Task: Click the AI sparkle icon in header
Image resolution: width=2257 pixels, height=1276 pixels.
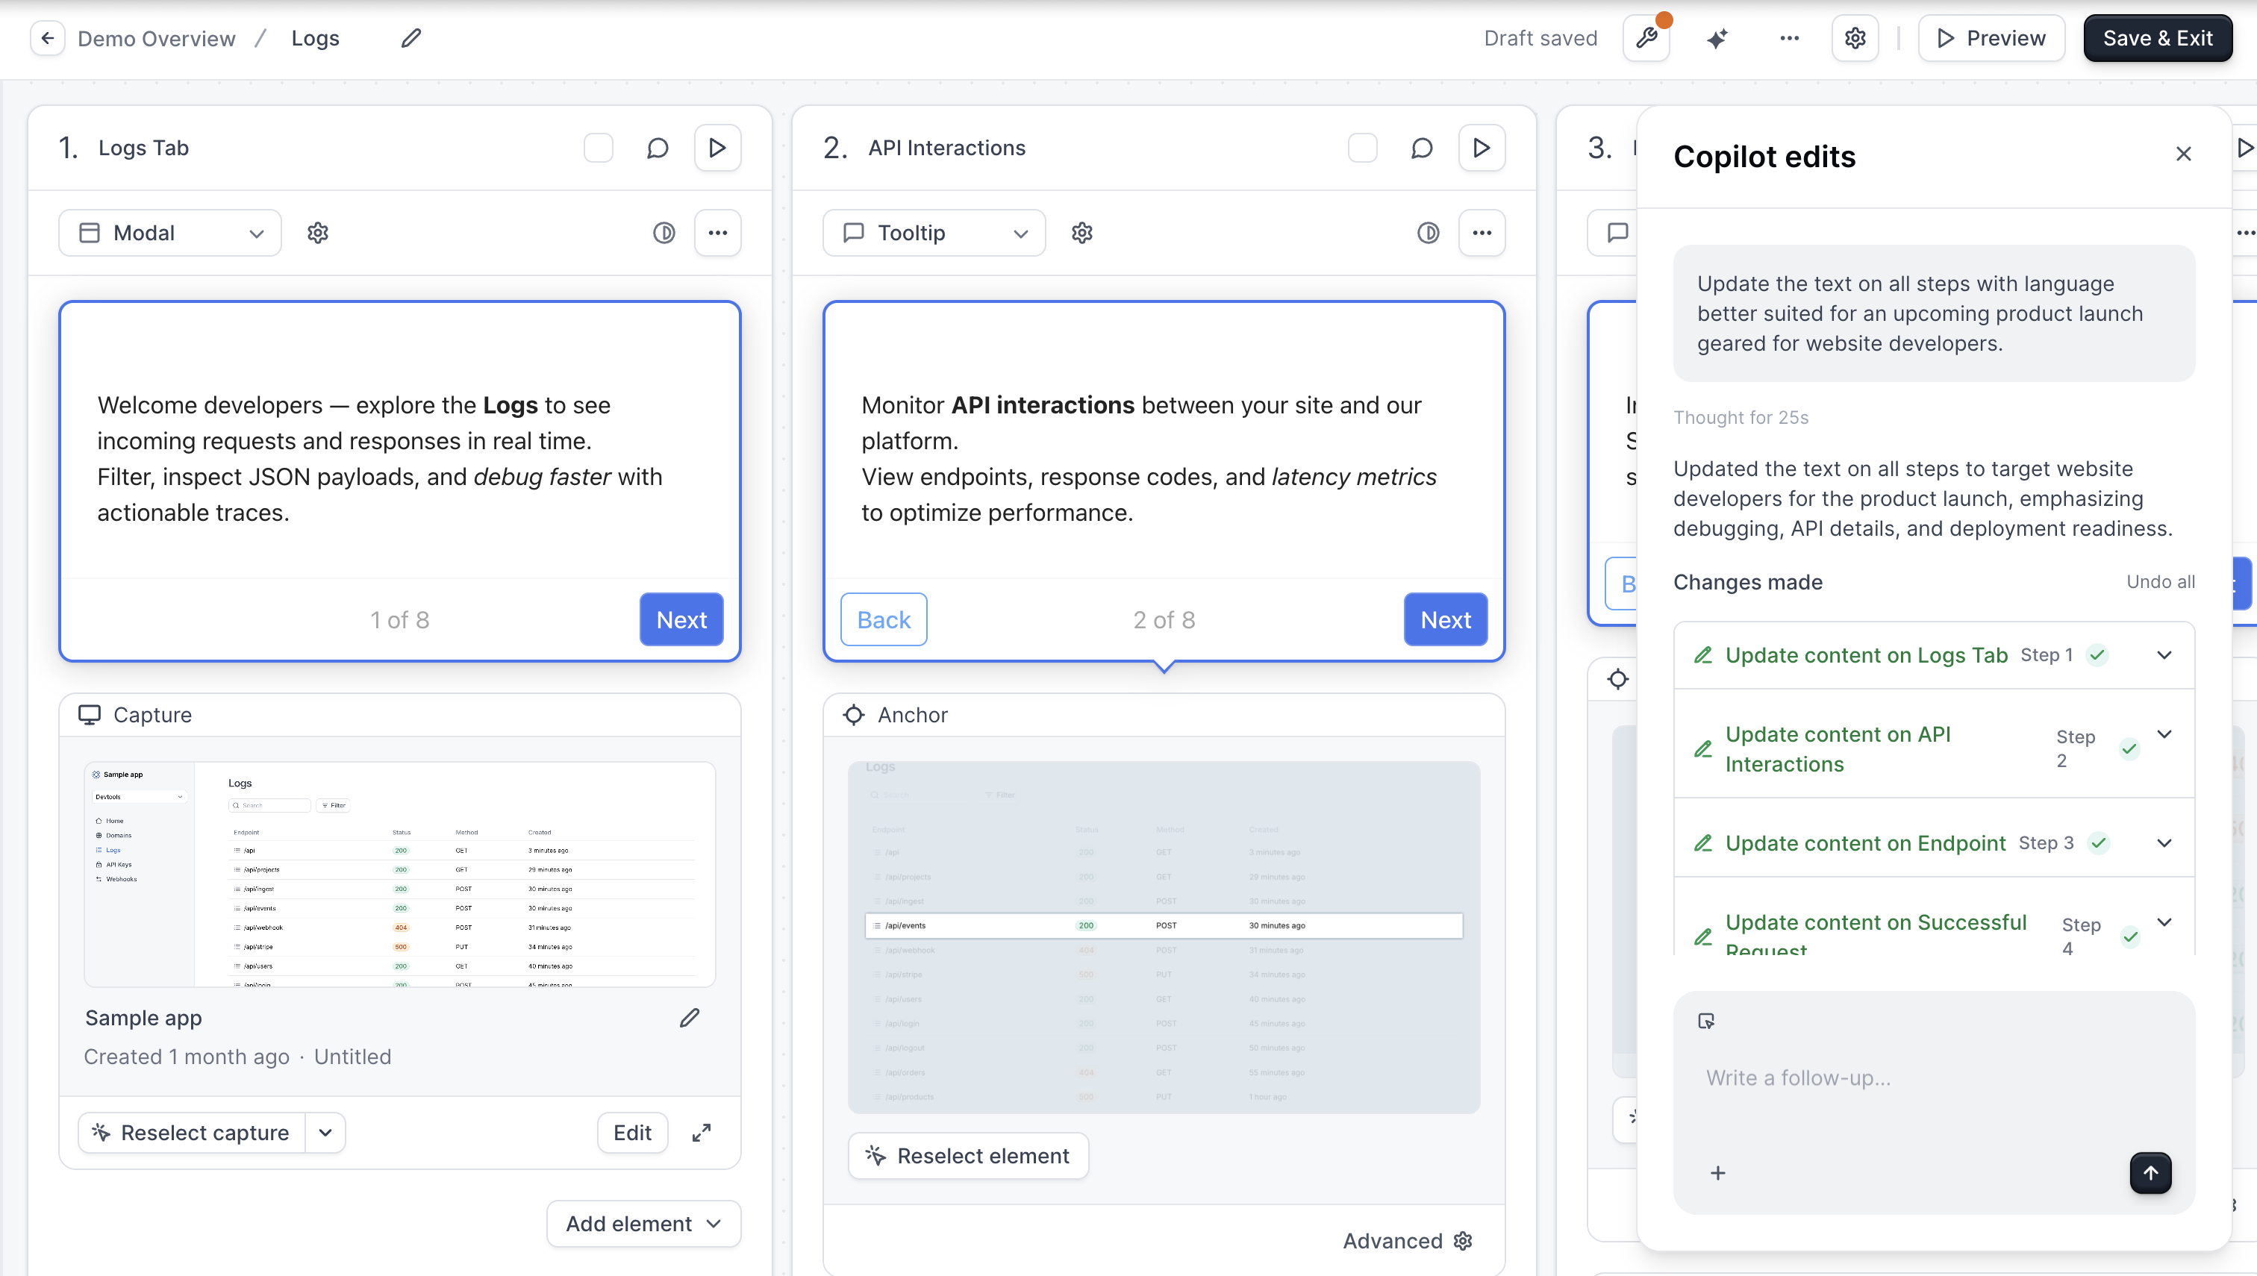Action: pos(1717,39)
